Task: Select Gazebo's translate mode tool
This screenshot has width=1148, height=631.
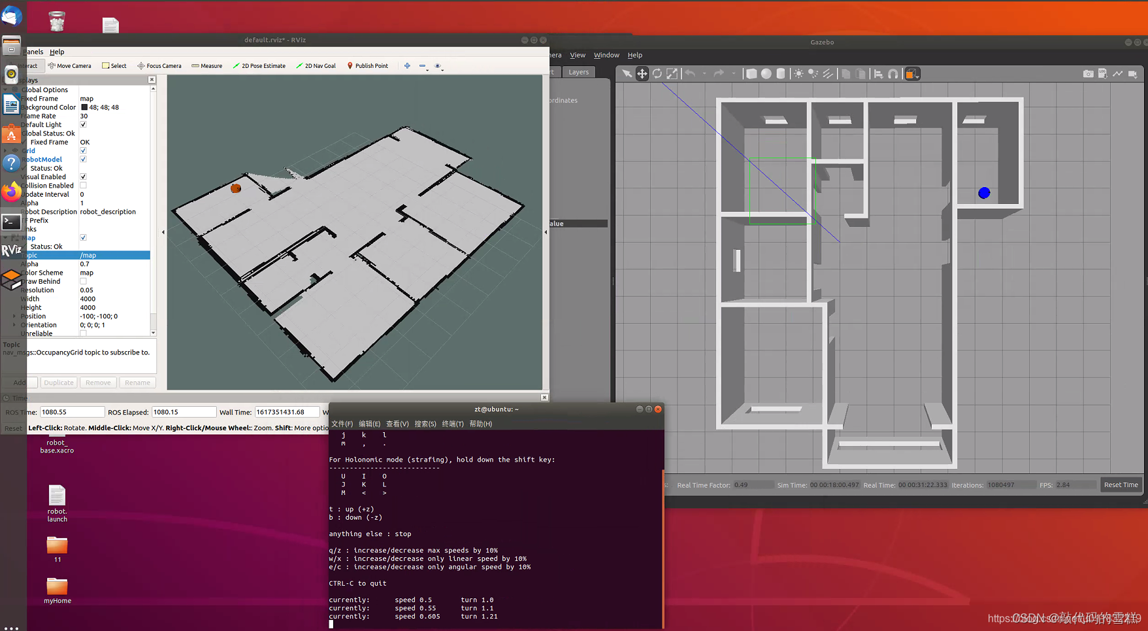Action: coord(642,74)
